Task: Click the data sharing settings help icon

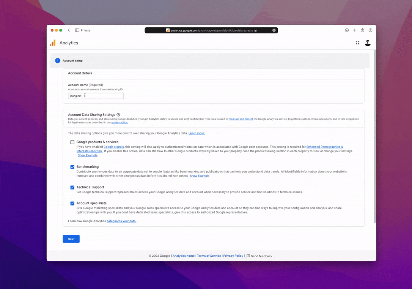Action: pyautogui.click(x=118, y=115)
